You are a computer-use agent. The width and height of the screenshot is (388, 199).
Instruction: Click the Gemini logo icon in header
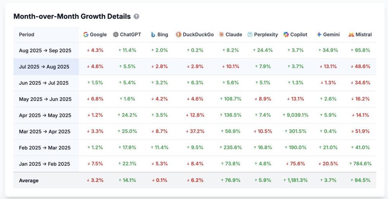tap(319, 34)
